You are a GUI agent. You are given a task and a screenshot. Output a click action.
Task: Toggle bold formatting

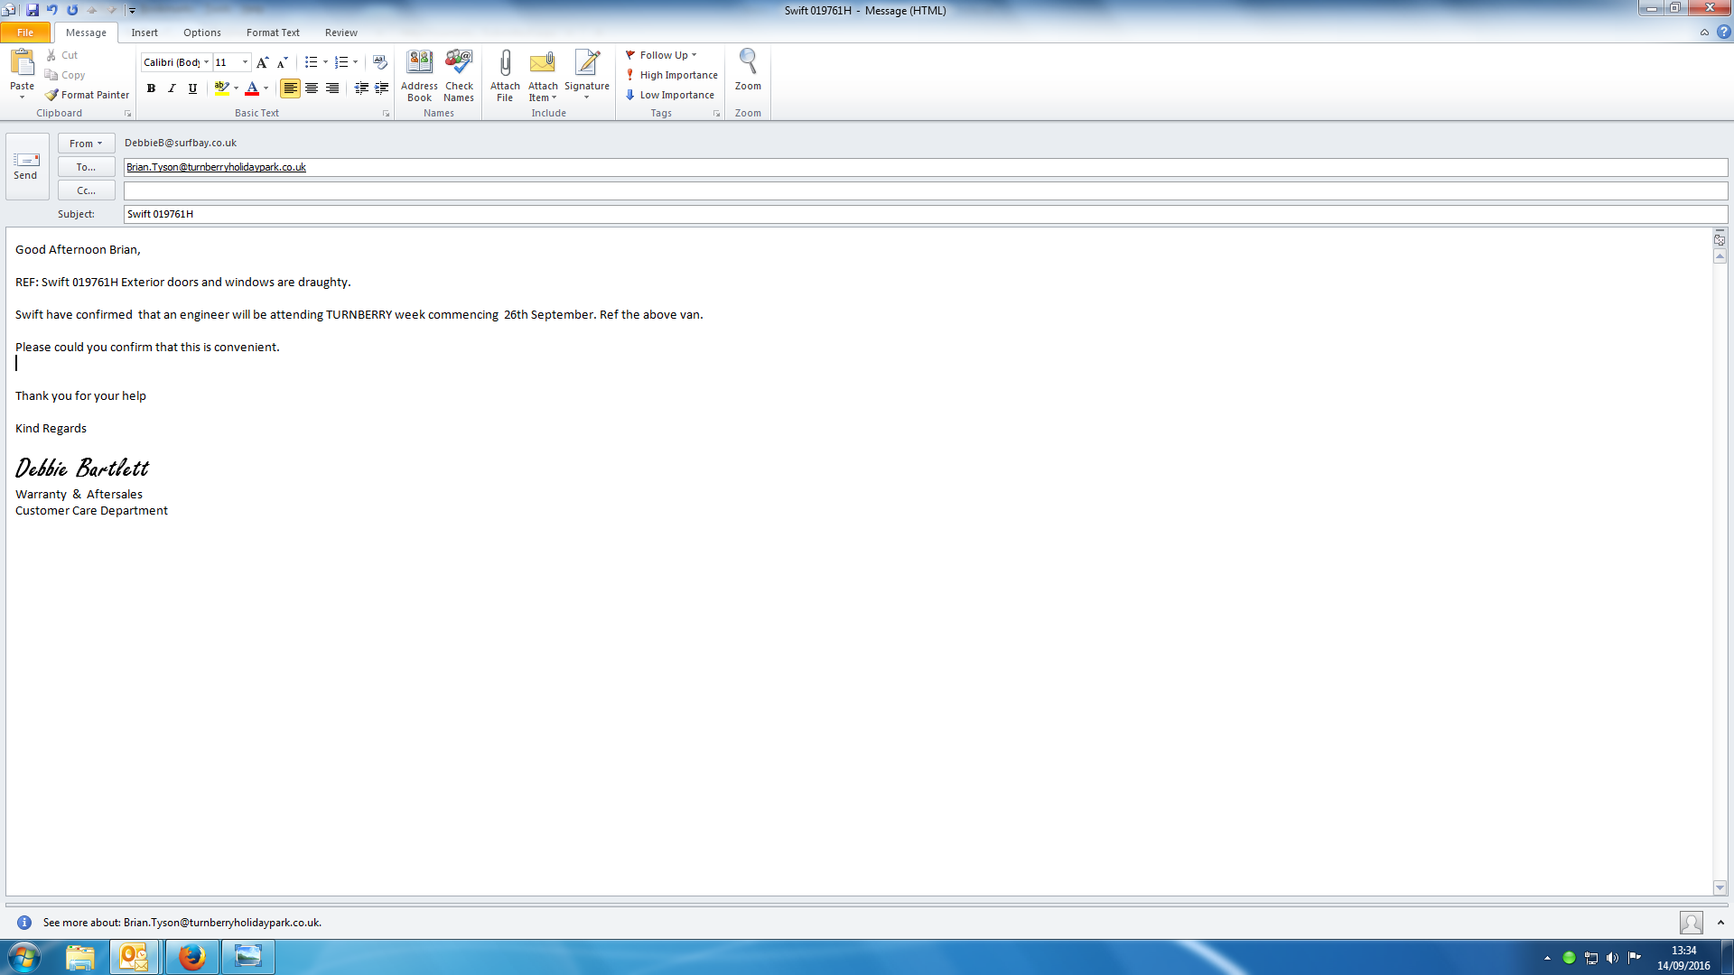(151, 88)
